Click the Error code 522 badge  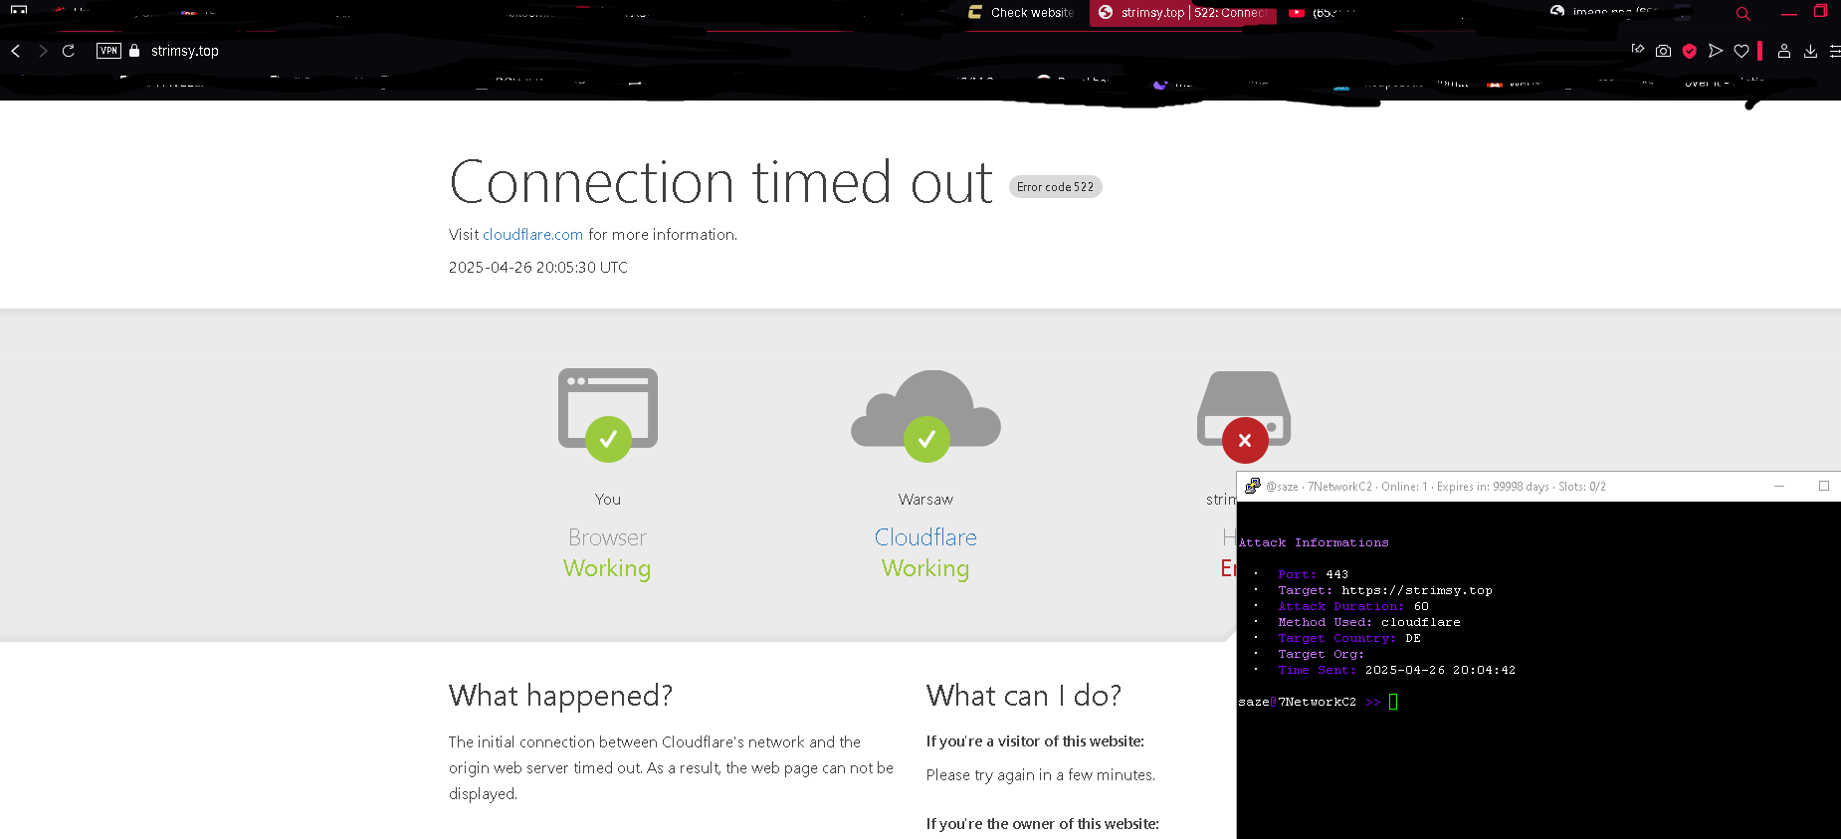coord(1055,187)
